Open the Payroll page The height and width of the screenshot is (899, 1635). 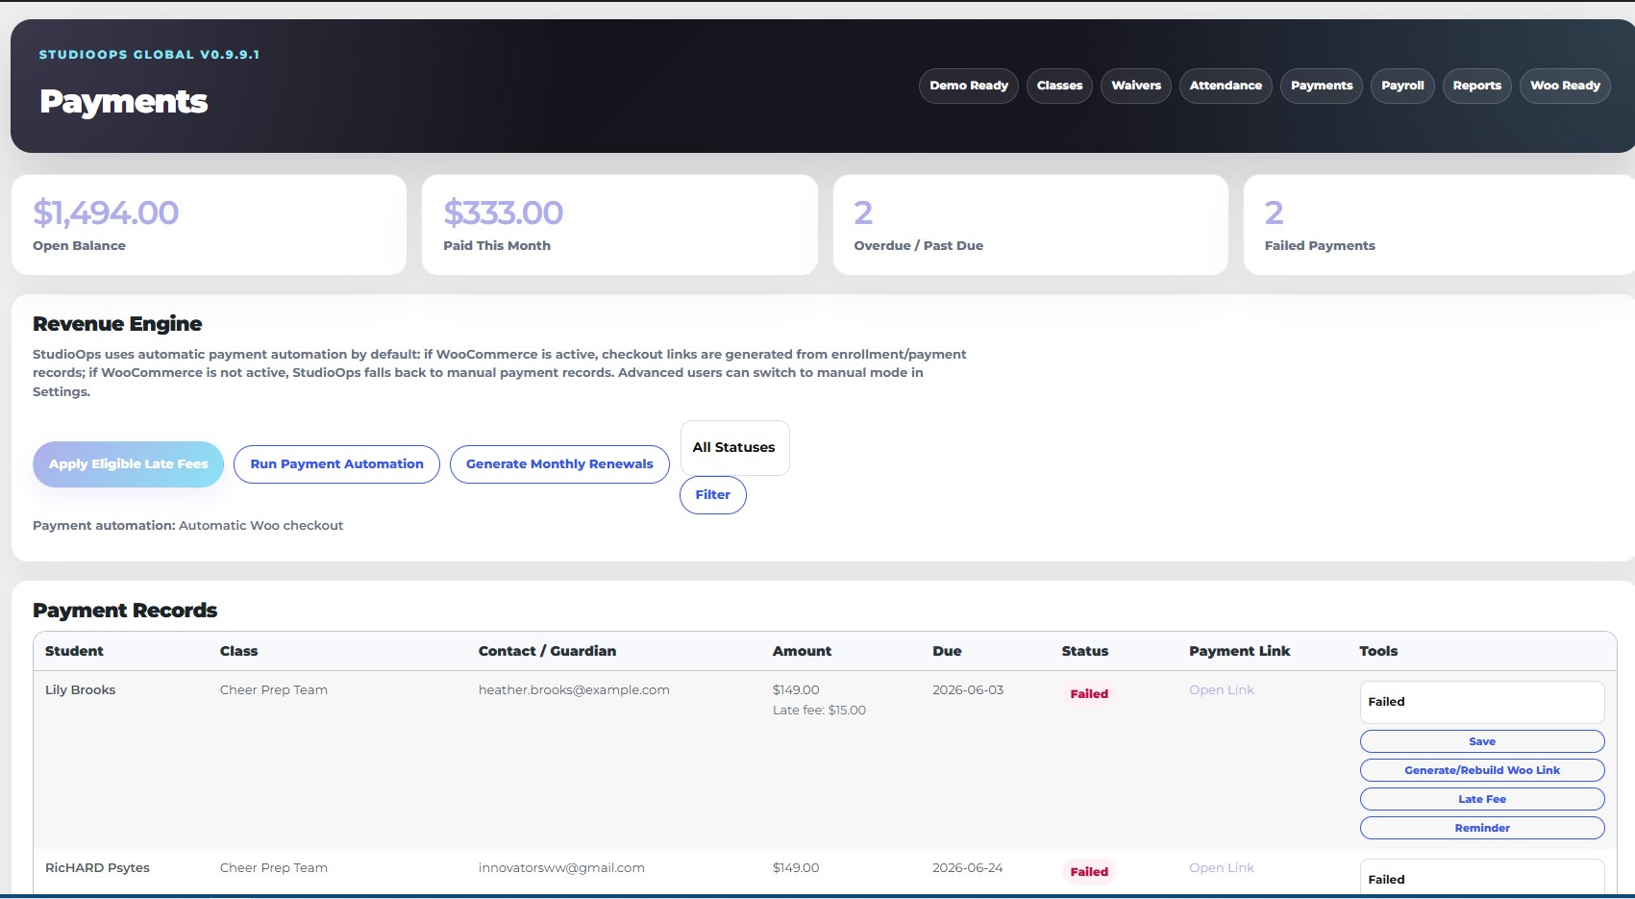1402,86
